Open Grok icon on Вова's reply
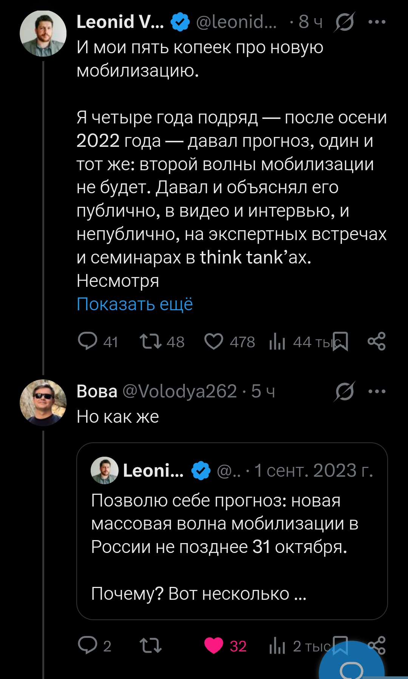Viewport: 408px width, 679px height. click(345, 391)
